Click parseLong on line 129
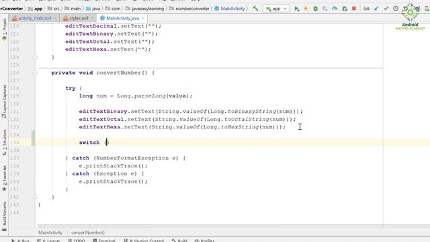Image resolution: width=430 pixels, height=242 pixels. (x=150, y=96)
